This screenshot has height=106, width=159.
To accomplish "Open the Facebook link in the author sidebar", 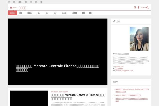I will 118,69.
